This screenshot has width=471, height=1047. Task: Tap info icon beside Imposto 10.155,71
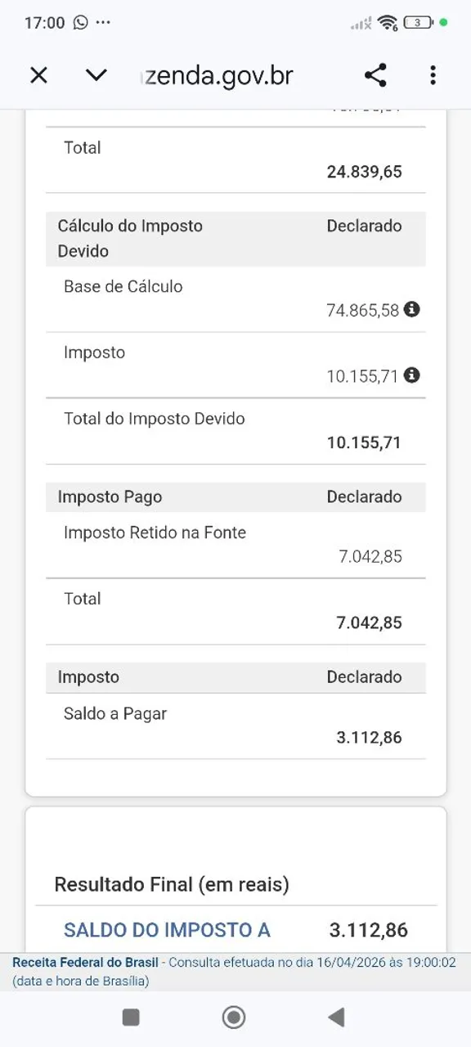412,375
